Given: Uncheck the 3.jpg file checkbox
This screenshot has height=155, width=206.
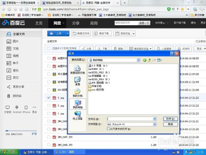Looking at the screenshot, I should click(x=49, y=98).
